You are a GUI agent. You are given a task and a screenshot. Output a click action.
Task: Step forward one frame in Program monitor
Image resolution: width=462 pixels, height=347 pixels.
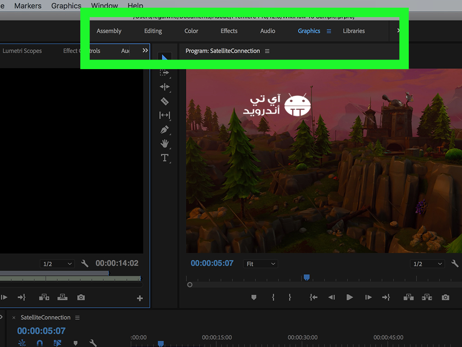pos(368,297)
